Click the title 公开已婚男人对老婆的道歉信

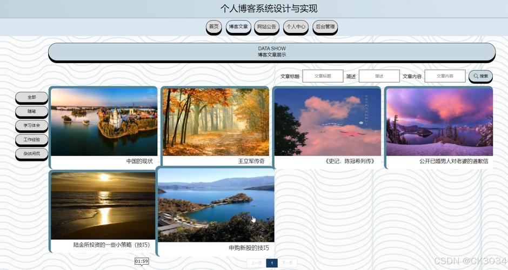(453, 161)
